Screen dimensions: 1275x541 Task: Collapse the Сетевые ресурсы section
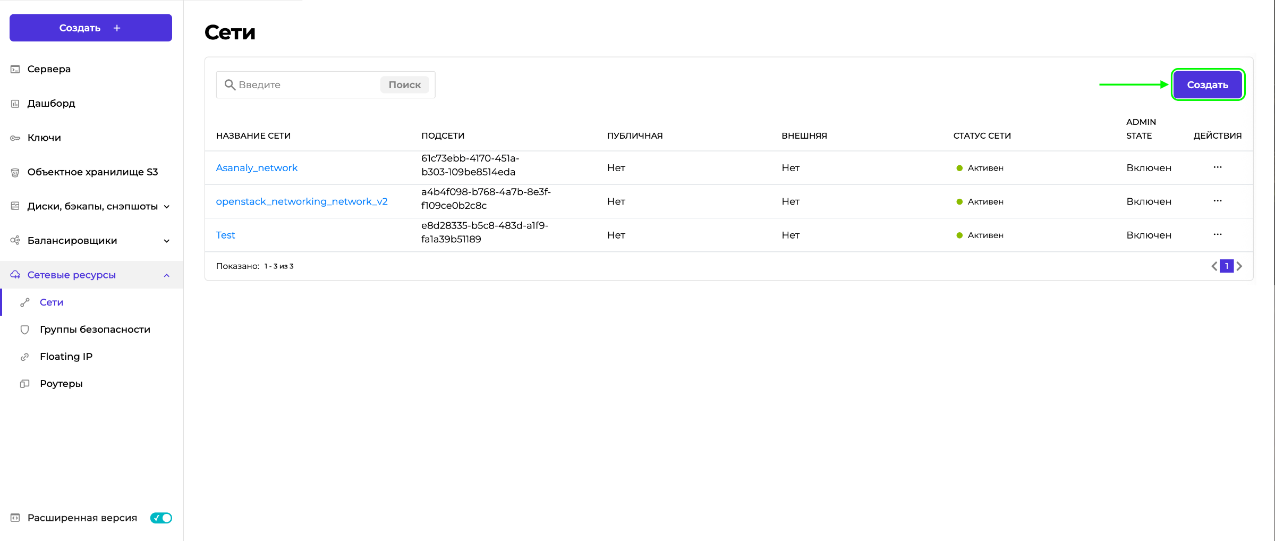point(167,275)
